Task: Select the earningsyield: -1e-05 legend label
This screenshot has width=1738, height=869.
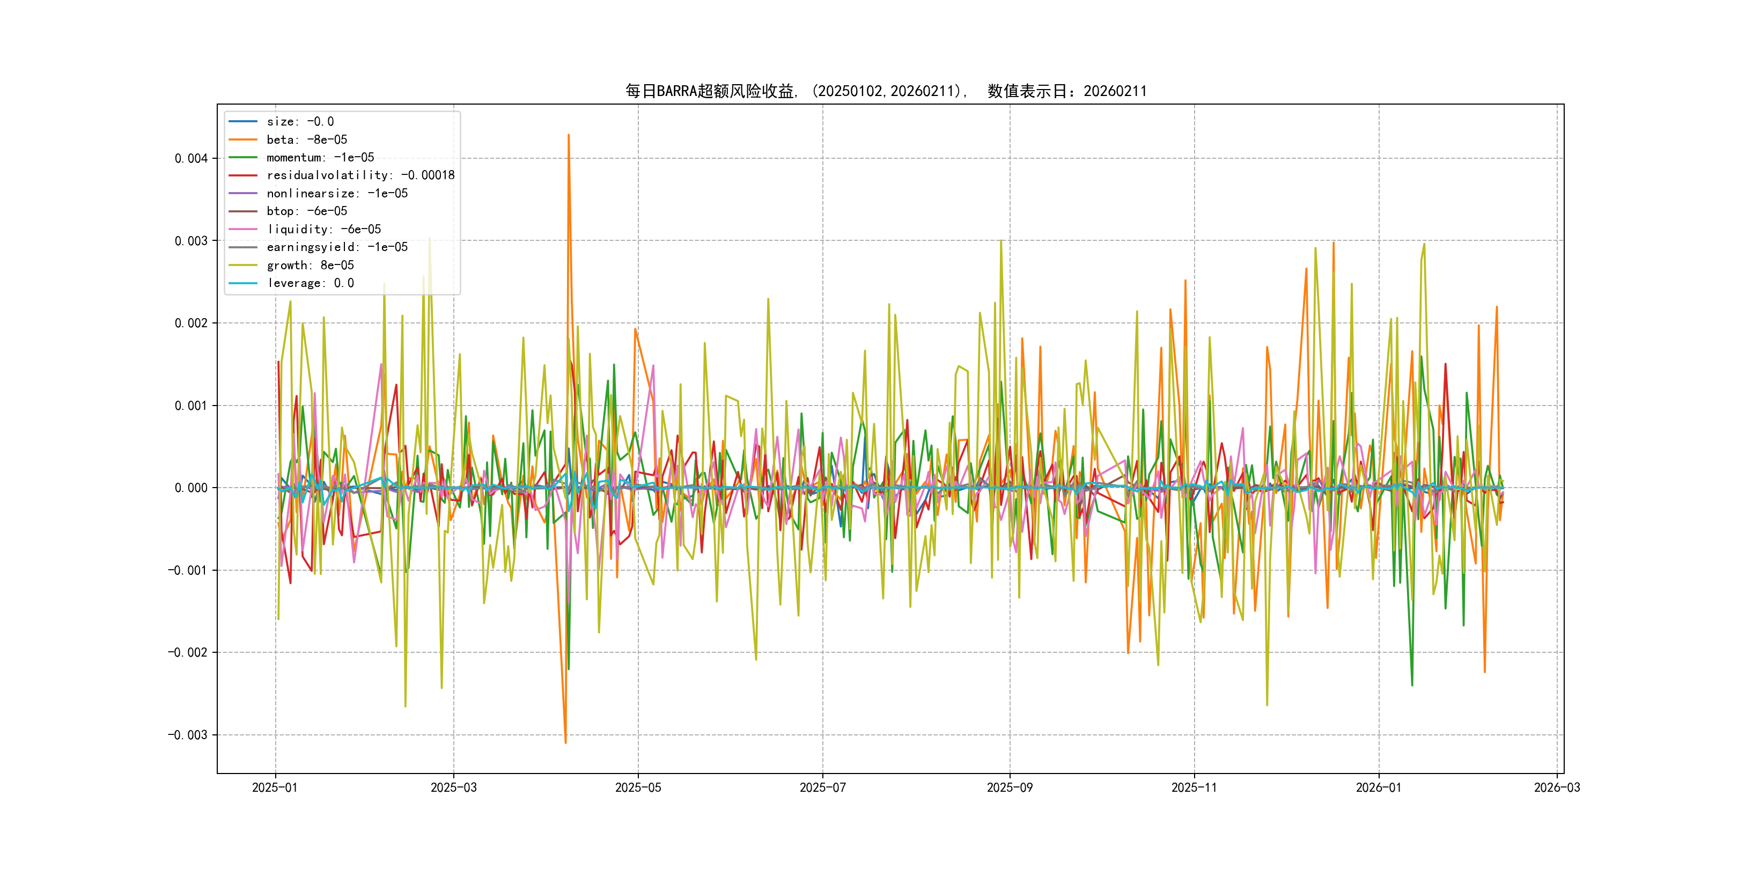Action: point(337,247)
